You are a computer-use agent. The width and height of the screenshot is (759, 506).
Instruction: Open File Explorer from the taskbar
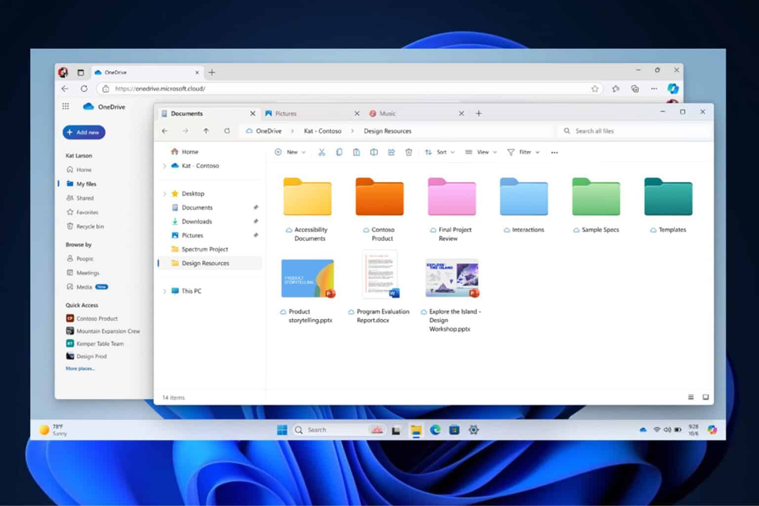pyautogui.click(x=416, y=430)
